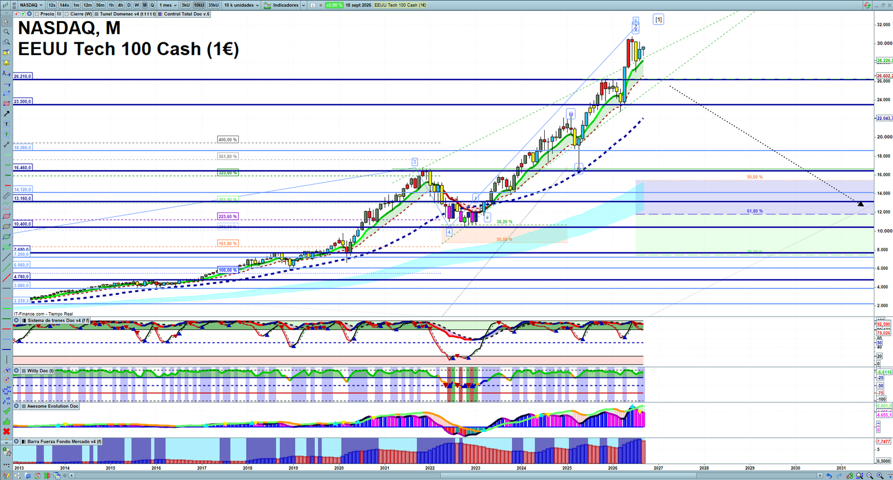Click blue X icon next to Precio
The width and height of the screenshot is (893, 480).
tap(29, 13)
